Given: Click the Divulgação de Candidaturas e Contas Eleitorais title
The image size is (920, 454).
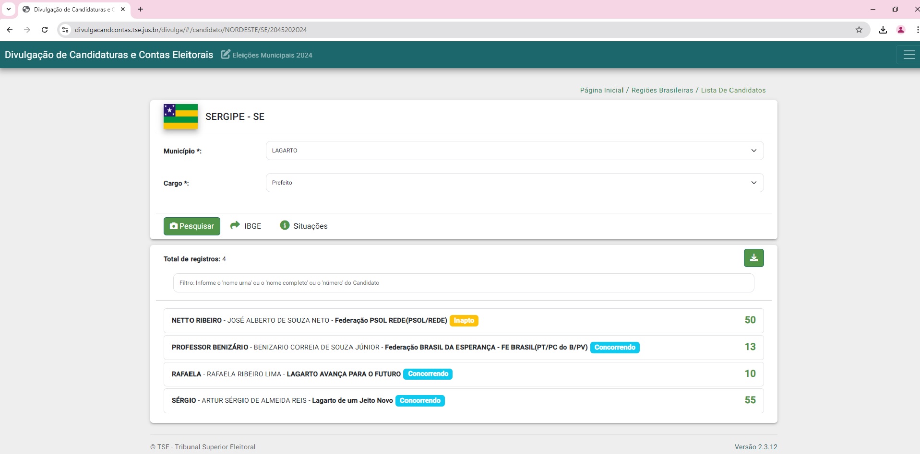Looking at the screenshot, I should tap(109, 55).
